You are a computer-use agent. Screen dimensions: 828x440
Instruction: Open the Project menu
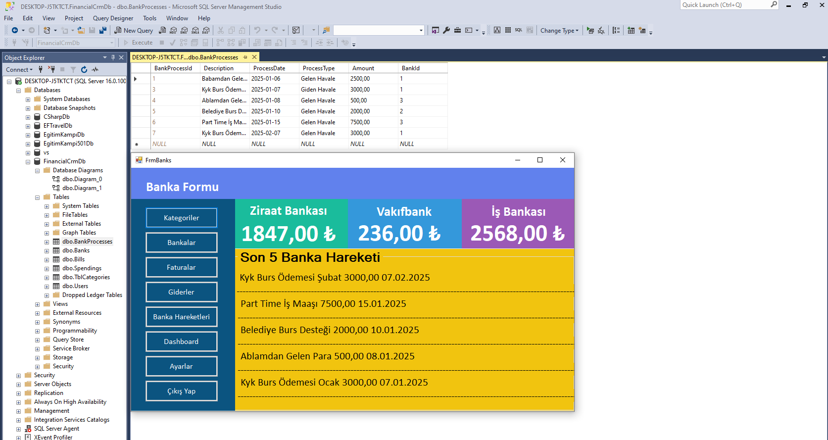click(x=74, y=18)
